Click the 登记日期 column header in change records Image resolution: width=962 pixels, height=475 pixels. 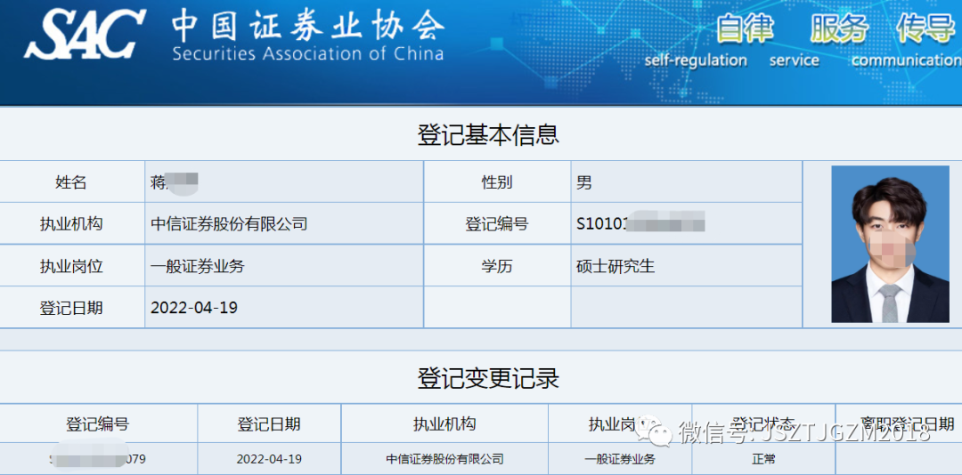coord(269,423)
